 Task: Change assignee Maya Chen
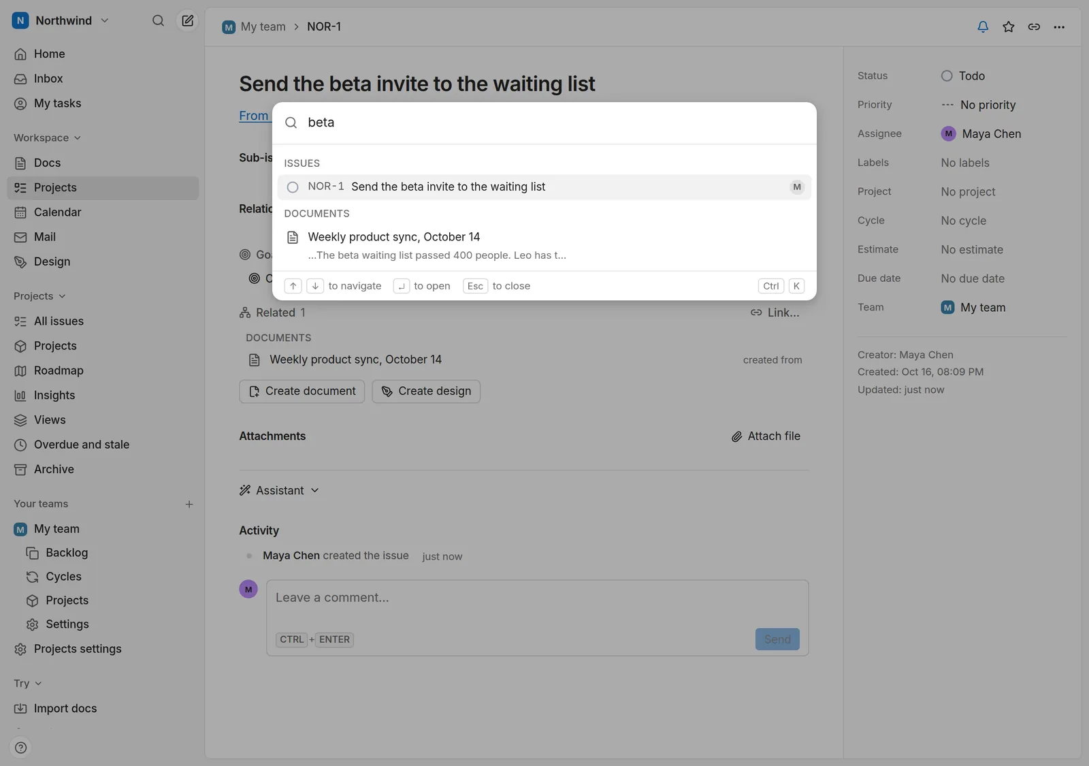(981, 134)
